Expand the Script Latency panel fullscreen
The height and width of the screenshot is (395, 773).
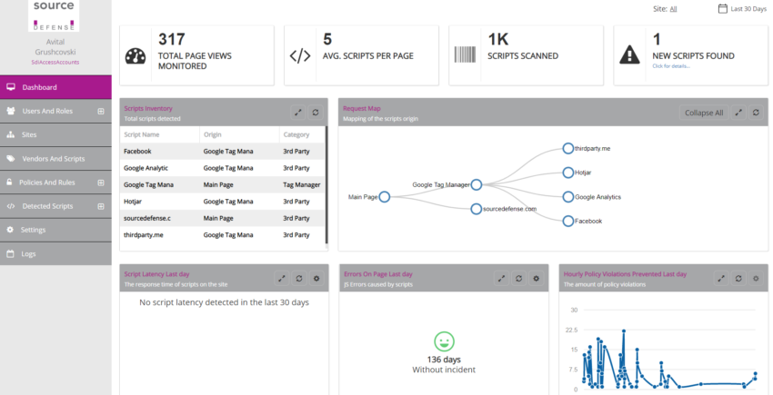tap(282, 278)
